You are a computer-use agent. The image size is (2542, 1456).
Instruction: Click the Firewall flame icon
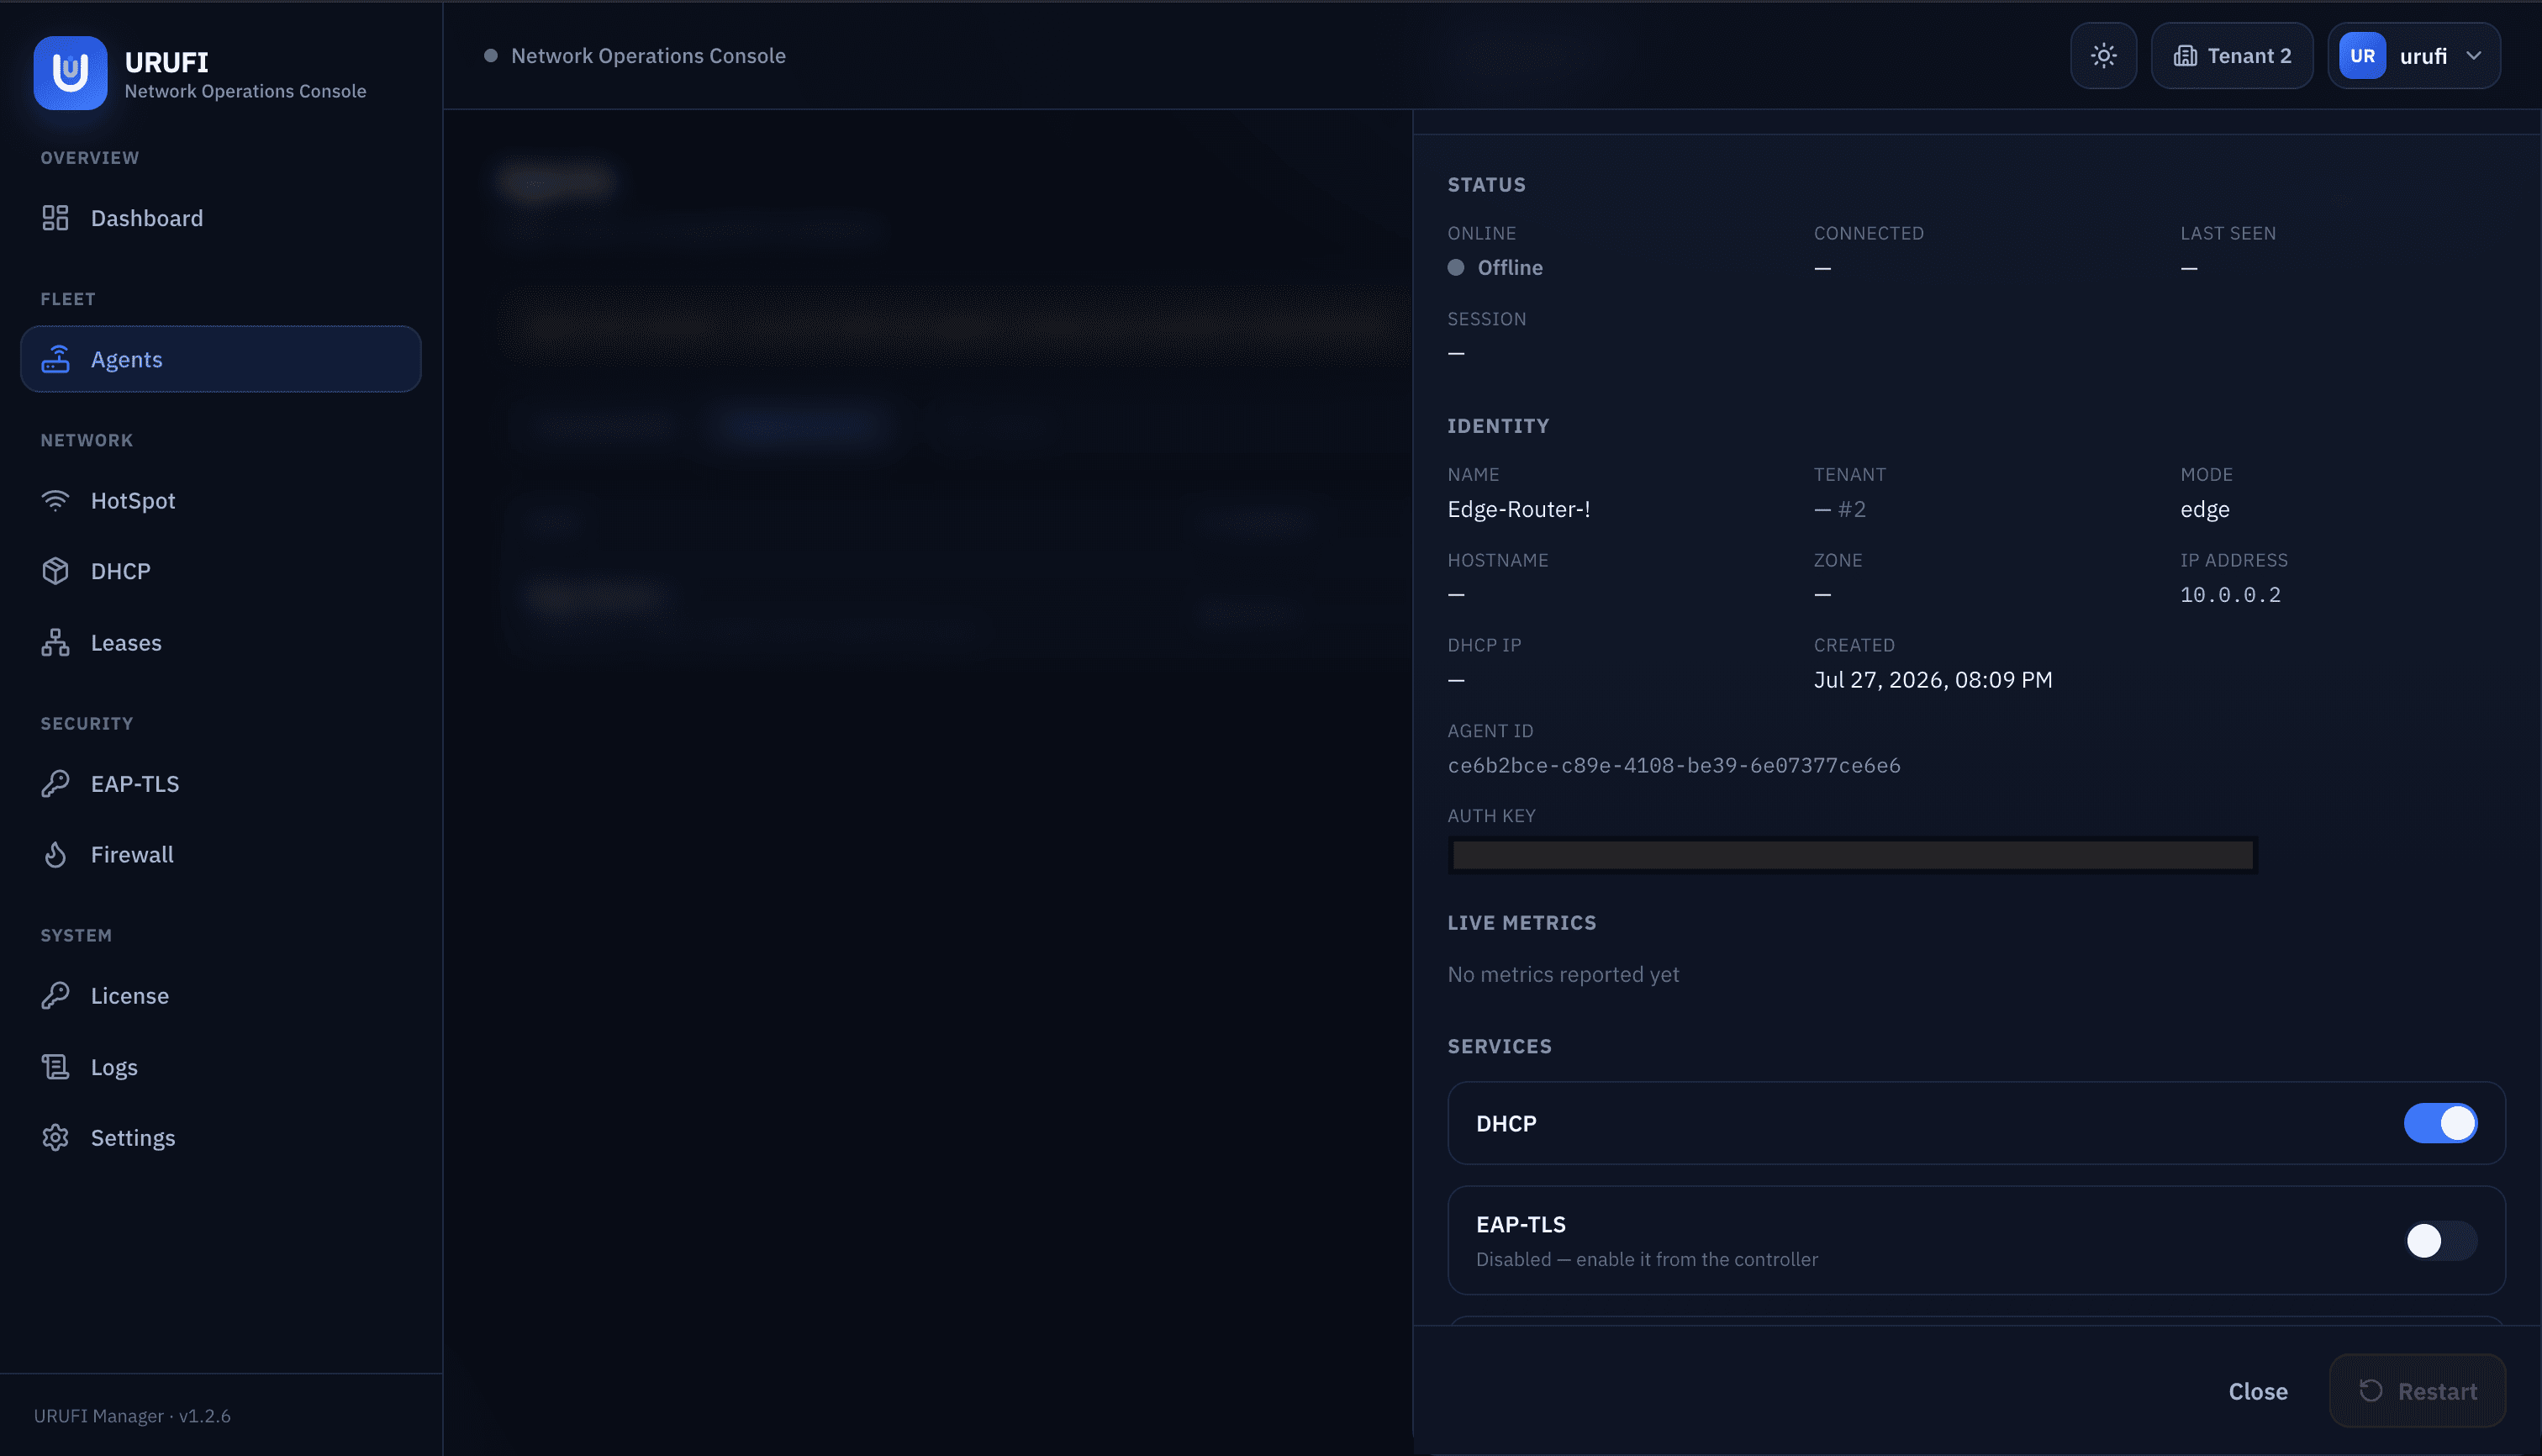point(55,854)
